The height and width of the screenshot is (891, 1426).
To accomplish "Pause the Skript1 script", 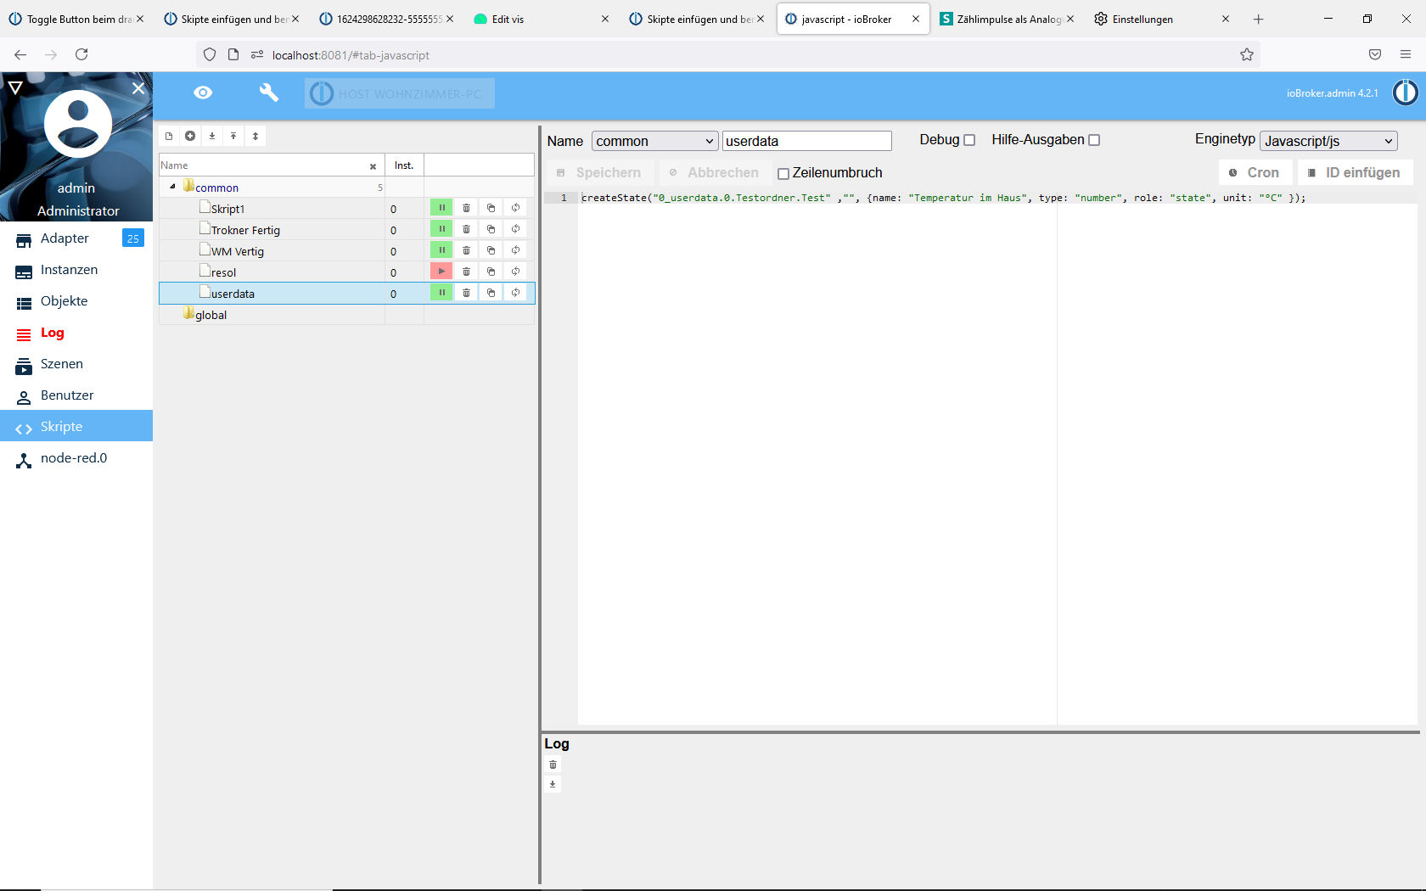I will (x=441, y=208).
